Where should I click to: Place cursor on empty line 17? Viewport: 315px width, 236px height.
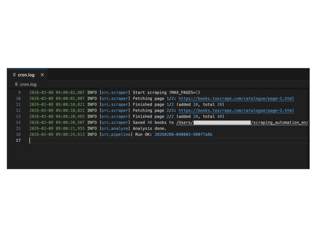click(x=169, y=140)
